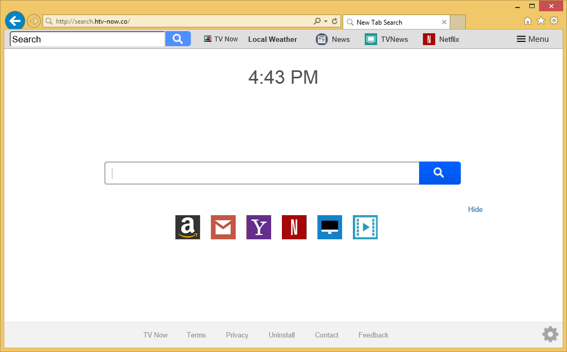Open Favorites star icon

click(541, 21)
